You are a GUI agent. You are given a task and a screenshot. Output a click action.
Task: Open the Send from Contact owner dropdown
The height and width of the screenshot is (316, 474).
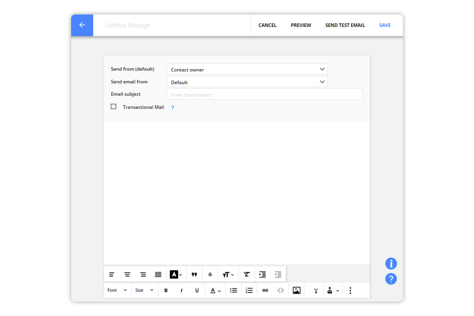[x=247, y=69]
